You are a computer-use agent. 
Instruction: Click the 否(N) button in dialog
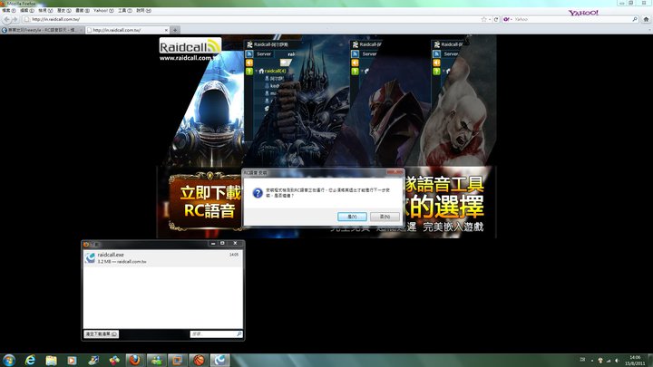[x=385, y=217]
